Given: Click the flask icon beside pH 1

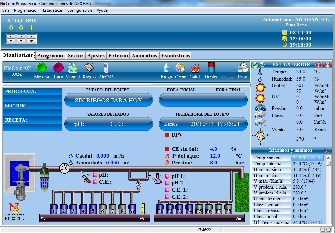Looking at the screenshot, I should coord(157,179).
